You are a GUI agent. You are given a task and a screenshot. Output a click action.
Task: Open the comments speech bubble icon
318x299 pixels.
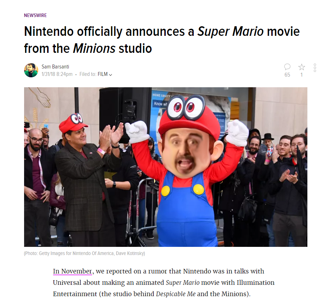click(x=287, y=67)
